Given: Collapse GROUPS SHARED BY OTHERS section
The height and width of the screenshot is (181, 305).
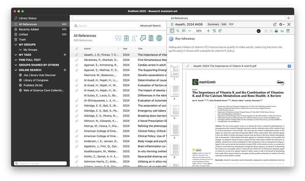Looking at the screenshot, I should pyautogui.click(x=16, y=65).
